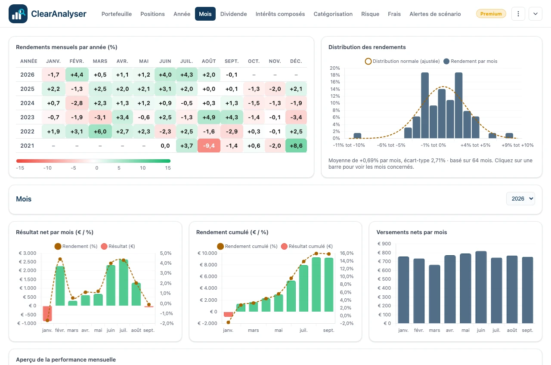Toggle the Distribution normale (ajustée) legend series
The height and width of the screenshot is (365, 551).
(x=402, y=61)
